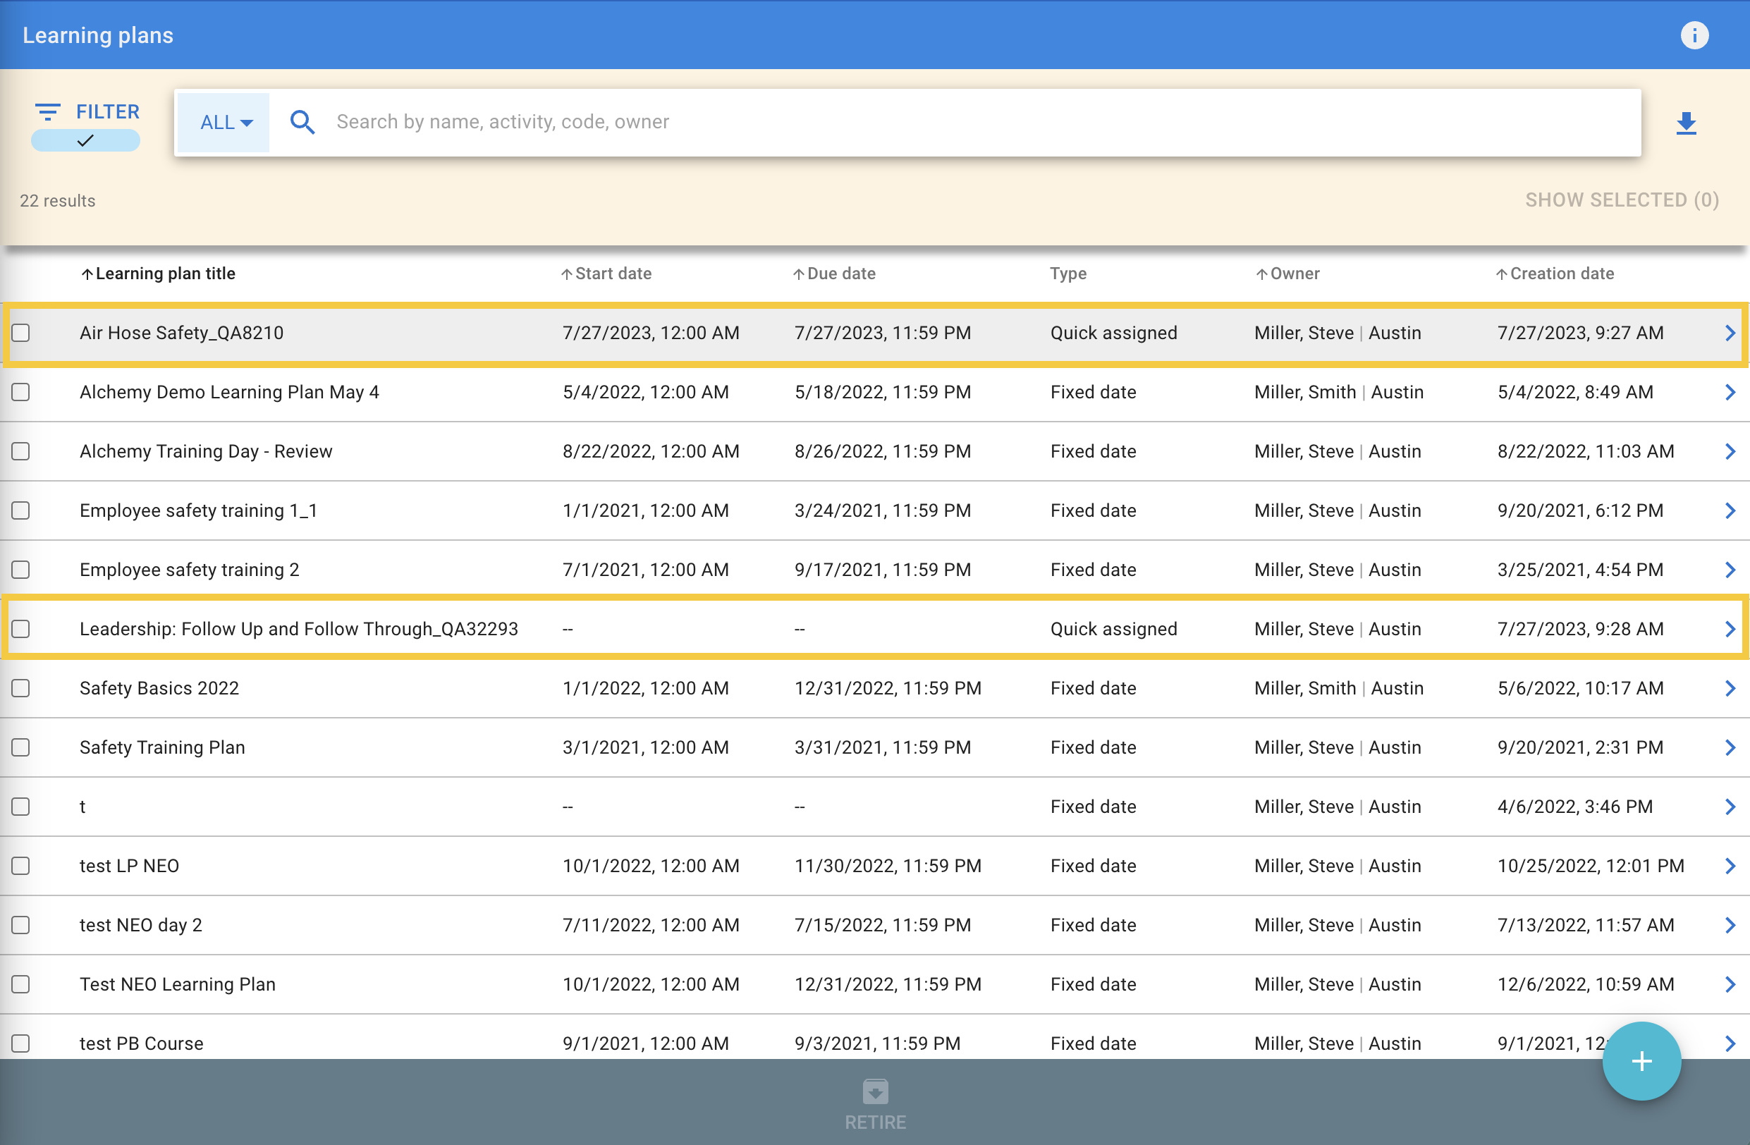This screenshot has height=1145, width=1750.
Task: Sort by Due date column header
Action: [x=841, y=274]
